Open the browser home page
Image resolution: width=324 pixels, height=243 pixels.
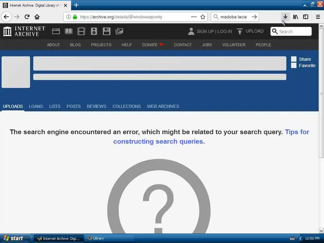pyautogui.click(x=37, y=17)
